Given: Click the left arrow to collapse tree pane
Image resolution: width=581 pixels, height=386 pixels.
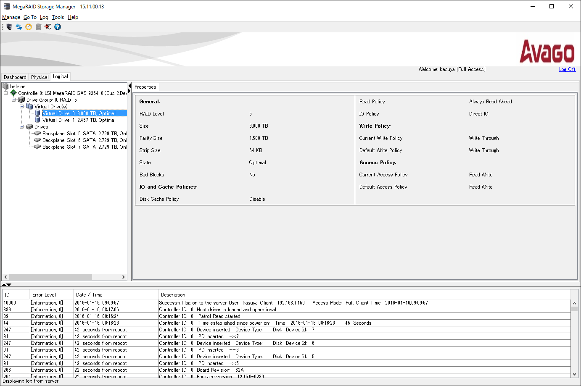Looking at the screenshot, I should (129, 86).
